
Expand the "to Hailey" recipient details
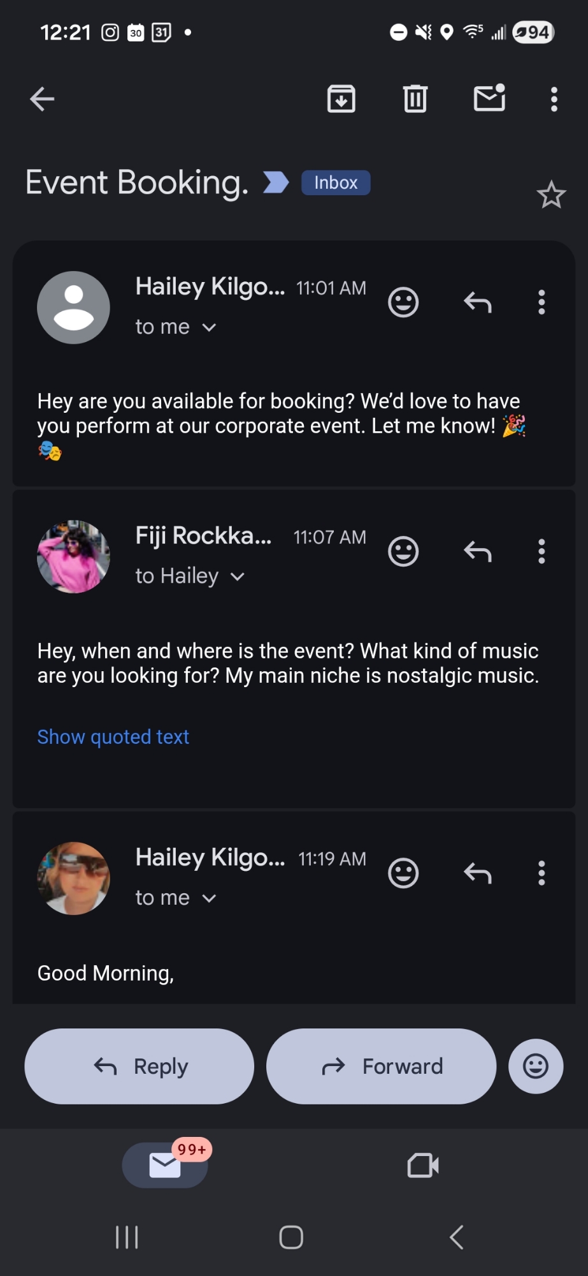(x=237, y=577)
